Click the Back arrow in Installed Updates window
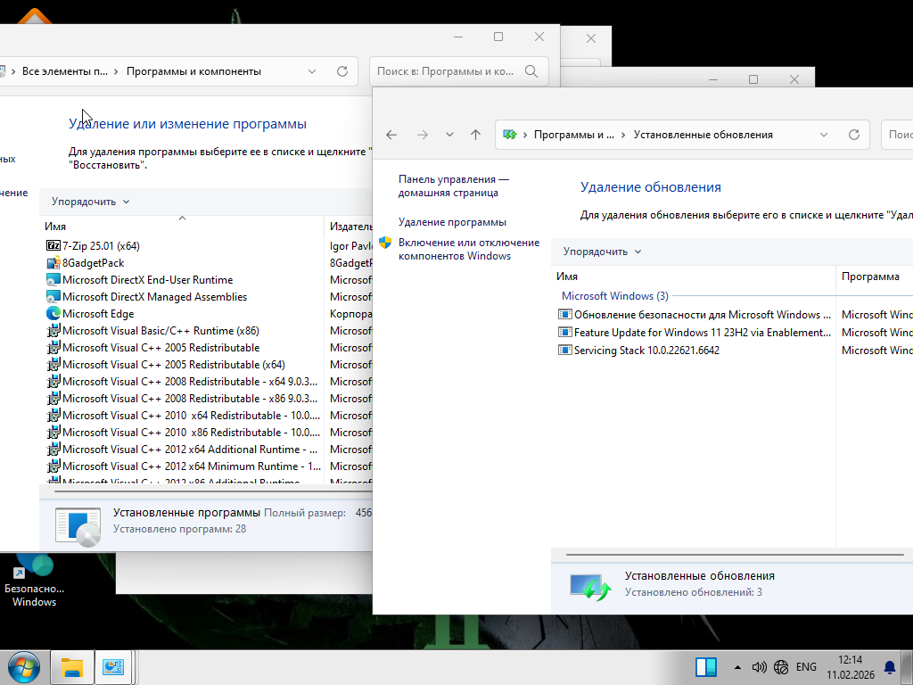This screenshot has height=685, width=913. [391, 135]
